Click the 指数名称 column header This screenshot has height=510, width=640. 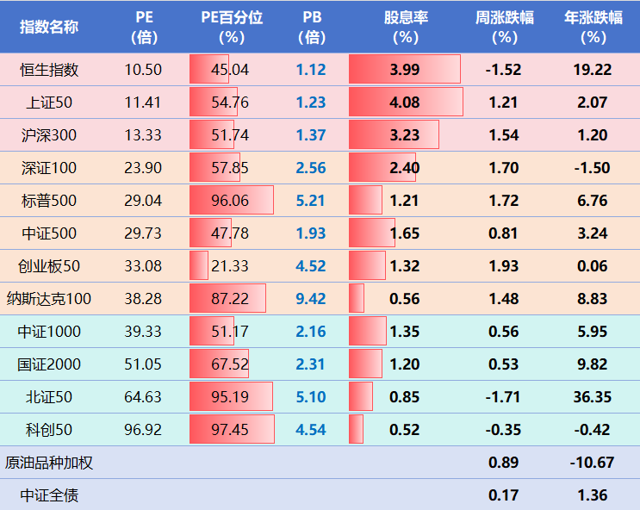[49, 27]
